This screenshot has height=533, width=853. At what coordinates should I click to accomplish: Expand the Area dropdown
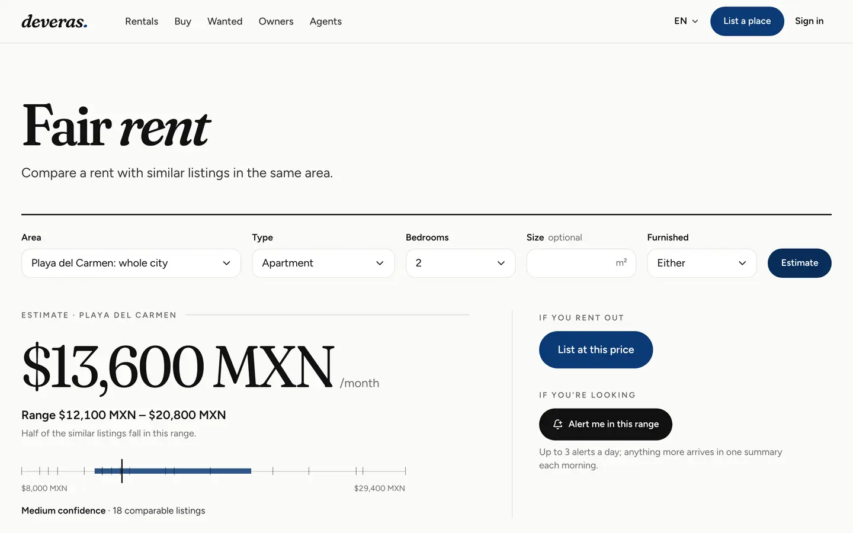(131, 263)
